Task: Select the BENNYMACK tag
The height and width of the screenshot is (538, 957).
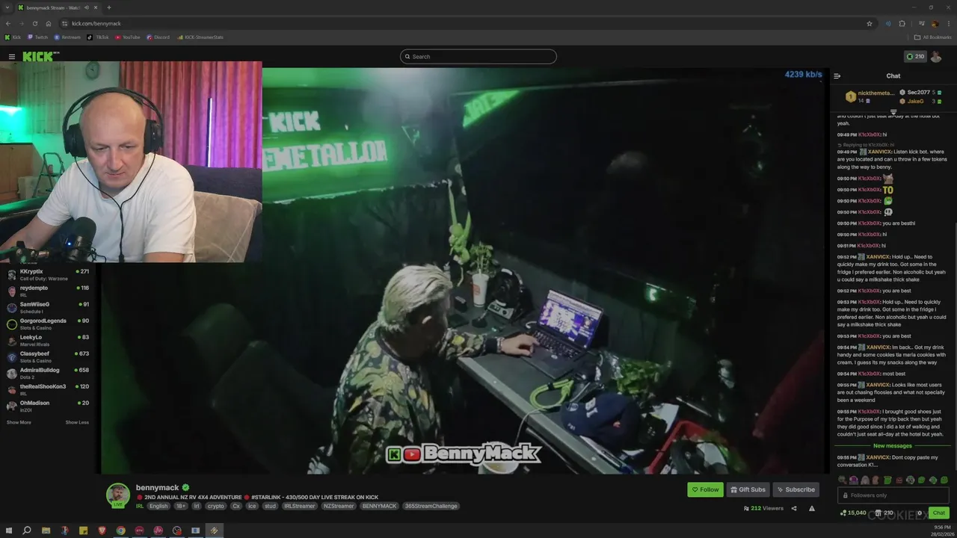Action: 379,506
